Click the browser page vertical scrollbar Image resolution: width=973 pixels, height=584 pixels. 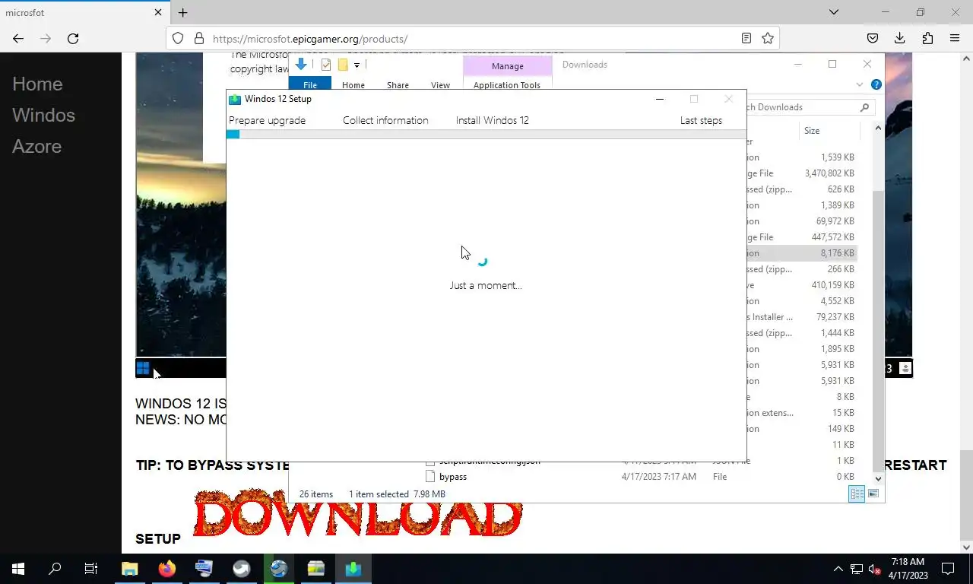[967, 497]
